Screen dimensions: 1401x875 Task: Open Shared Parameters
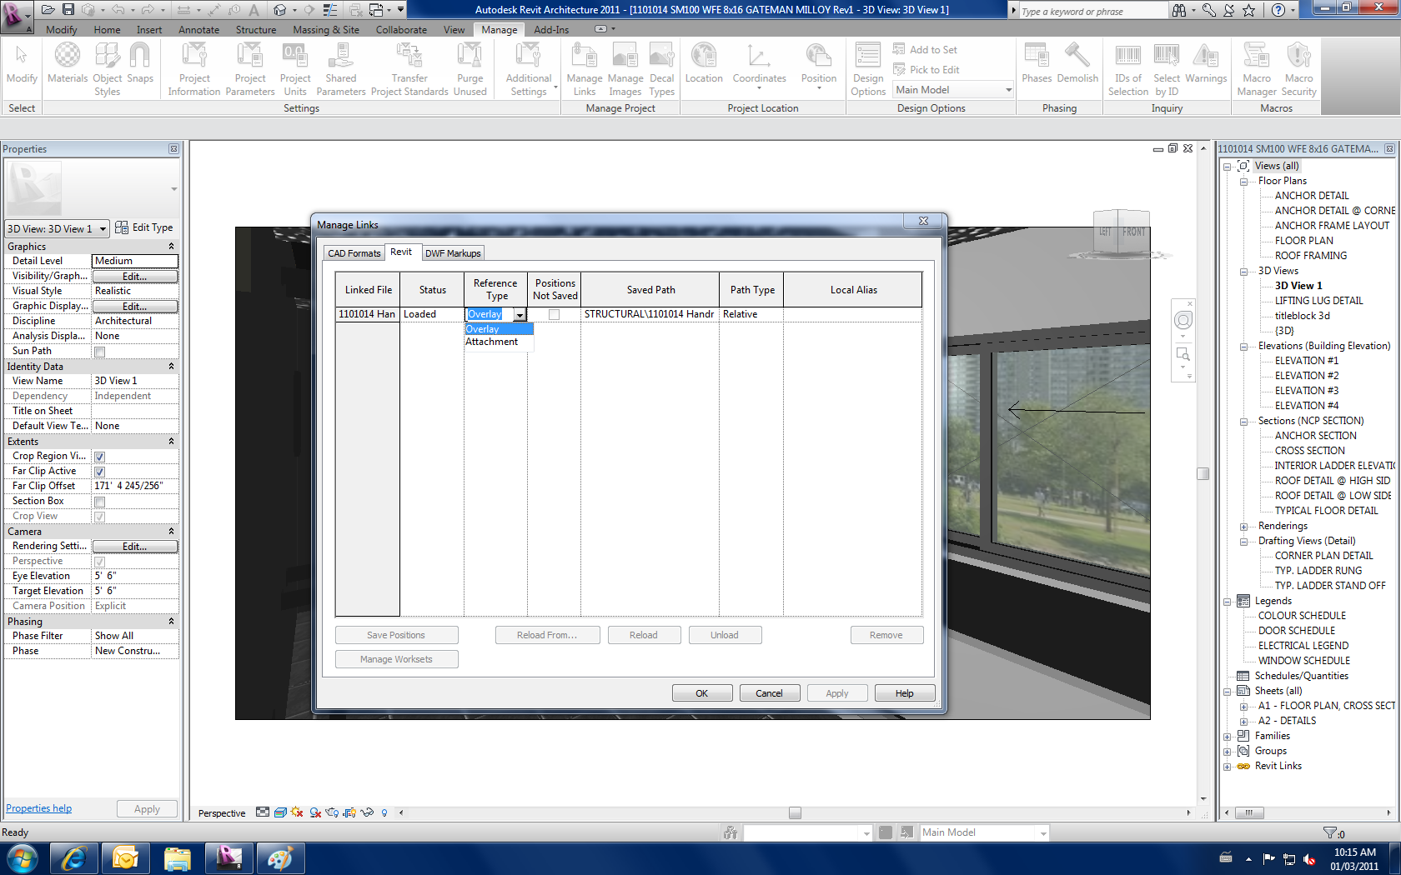(341, 69)
